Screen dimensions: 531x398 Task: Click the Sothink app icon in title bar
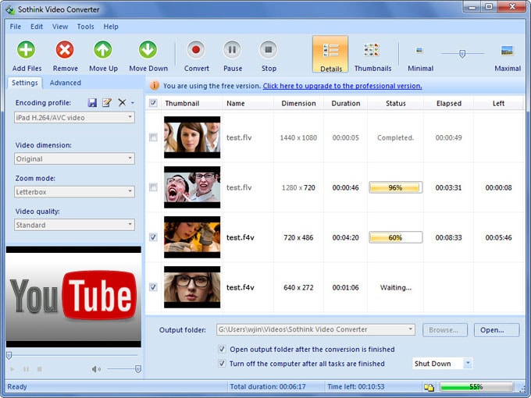coord(10,9)
